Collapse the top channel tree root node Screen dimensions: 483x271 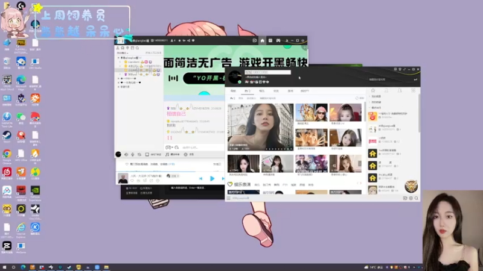click(x=118, y=58)
